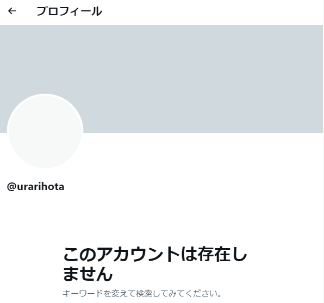Image resolution: width=324 pixels, height=303 pixels.
Task: Click the top navigation bar title text
Action: [69, 11]
